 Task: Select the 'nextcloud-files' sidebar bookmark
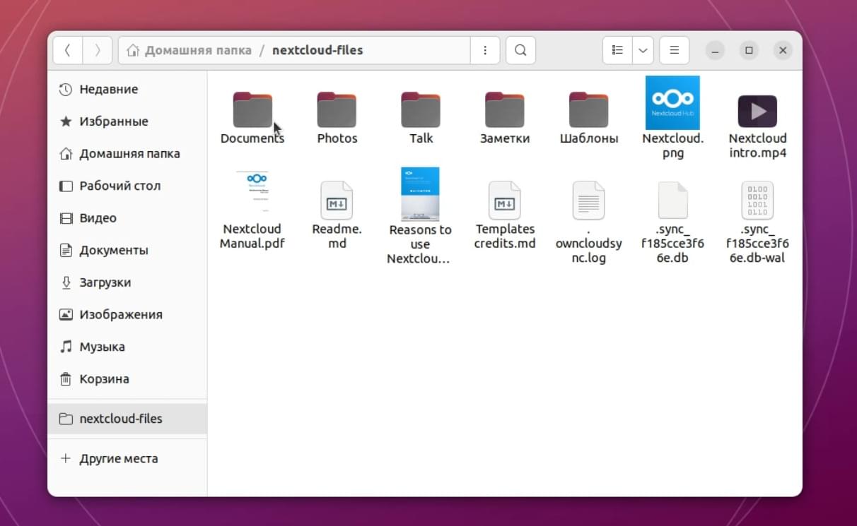[x=127, y=419]
